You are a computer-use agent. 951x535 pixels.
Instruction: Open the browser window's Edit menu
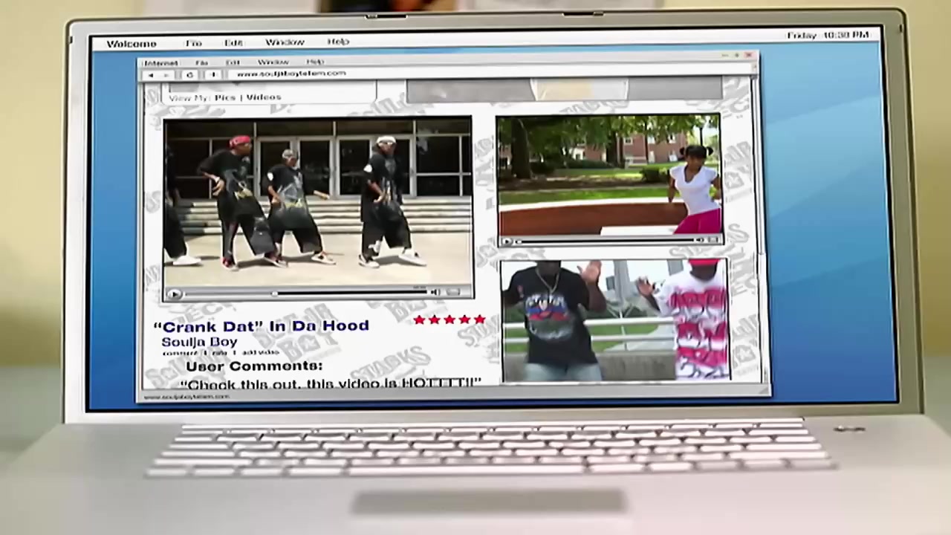tap(233, 62)
